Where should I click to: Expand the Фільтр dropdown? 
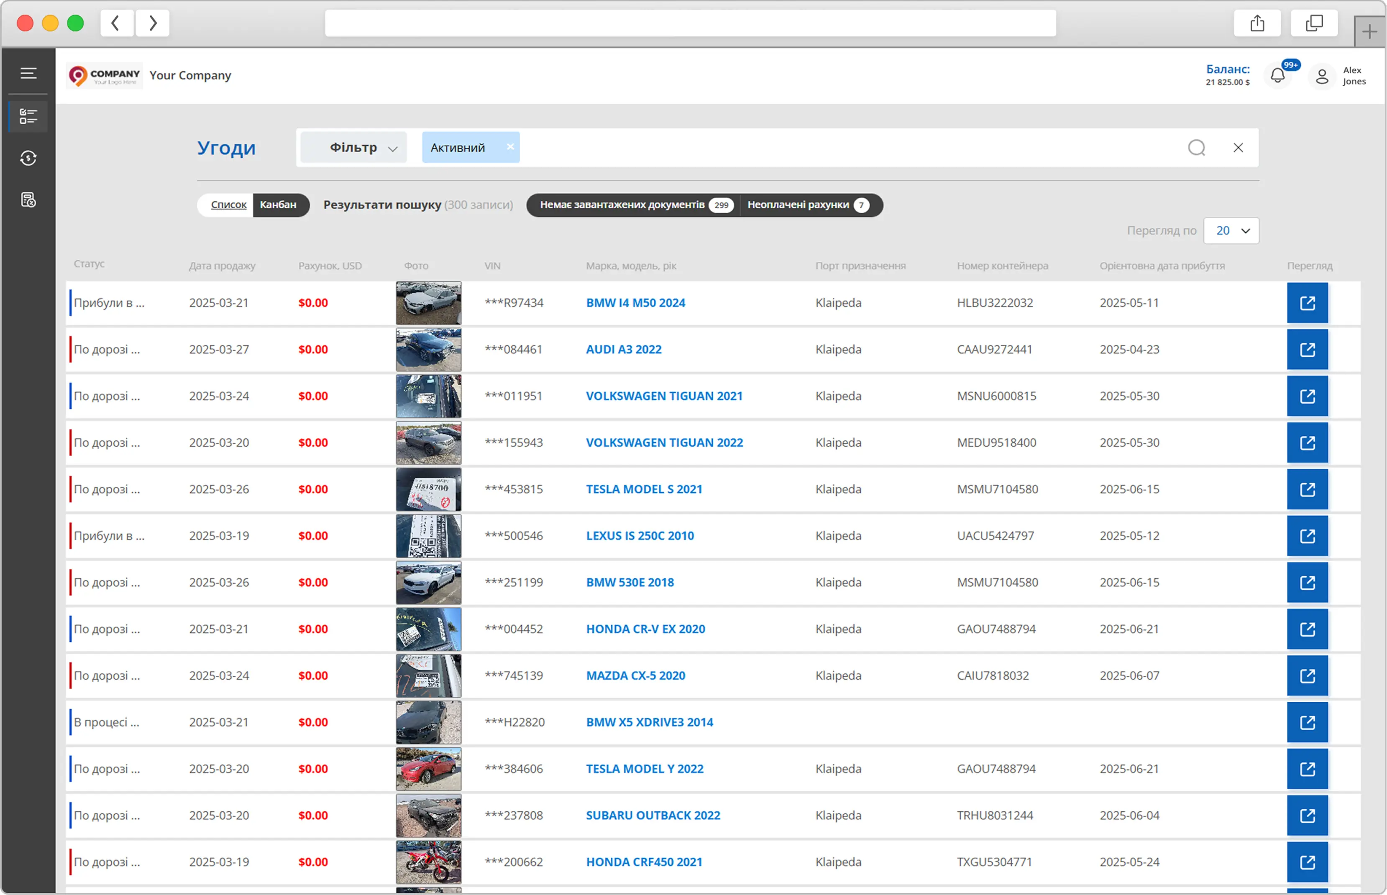coord(354,148)
